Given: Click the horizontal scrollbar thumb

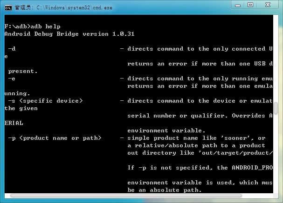Looking at the screenshot, I should [x=126, y=196].
